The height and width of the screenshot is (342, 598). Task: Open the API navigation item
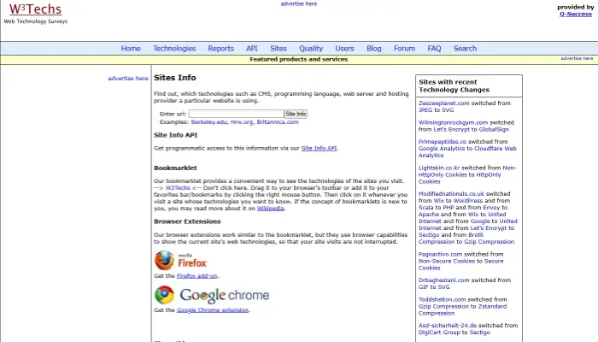(x=252, y=49)
